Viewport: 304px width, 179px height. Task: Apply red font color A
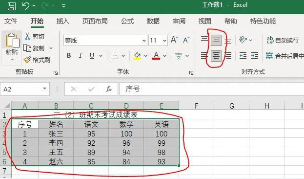pyautogui.click(x=156, y=56)
